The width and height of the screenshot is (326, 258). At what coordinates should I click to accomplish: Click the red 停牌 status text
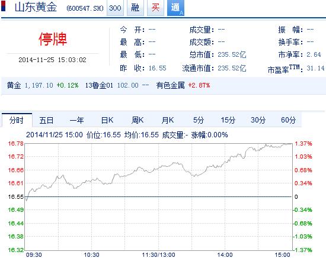point(53,39)
